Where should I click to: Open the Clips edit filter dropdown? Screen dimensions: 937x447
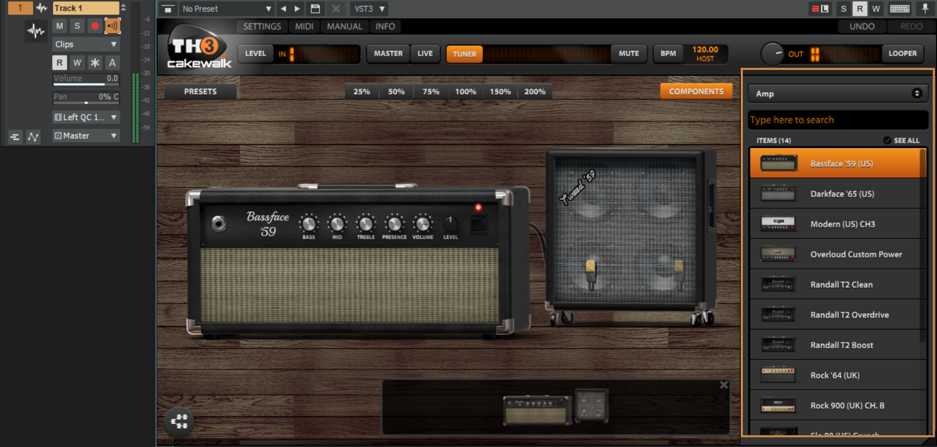[x=86, y=44]
